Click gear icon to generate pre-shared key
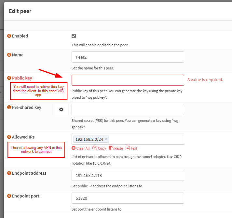Image resolution: width=232 pixels, height=218 pixels. (61, 109)
